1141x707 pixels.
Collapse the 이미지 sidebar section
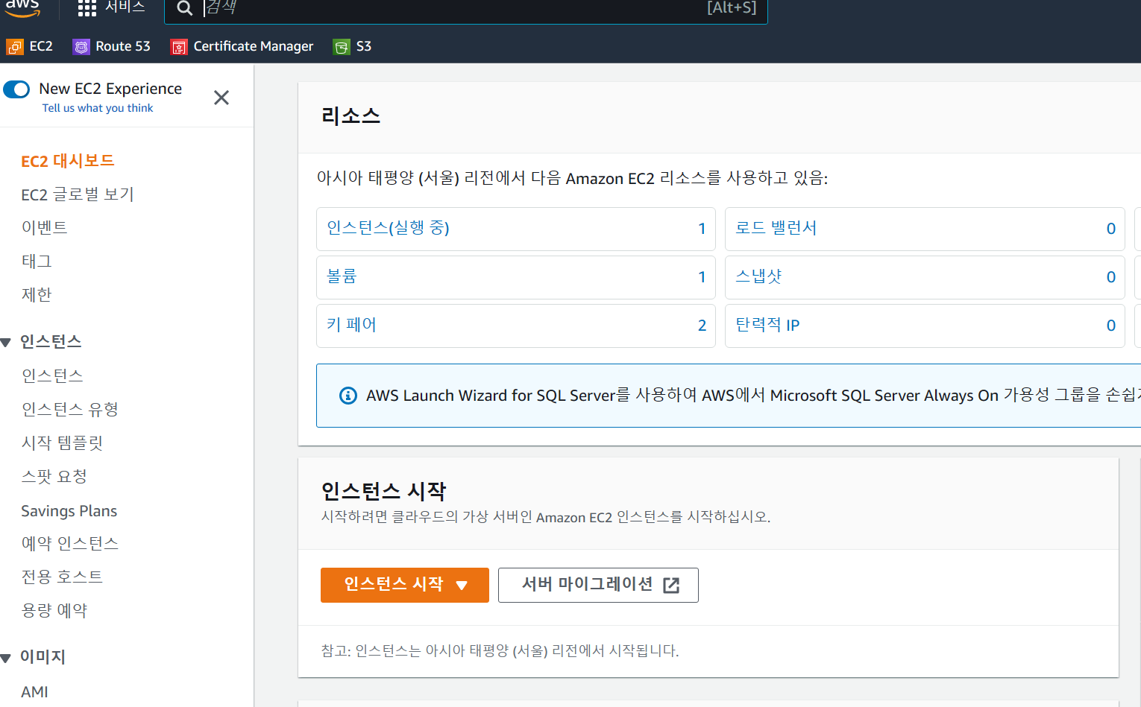(6, 658)
